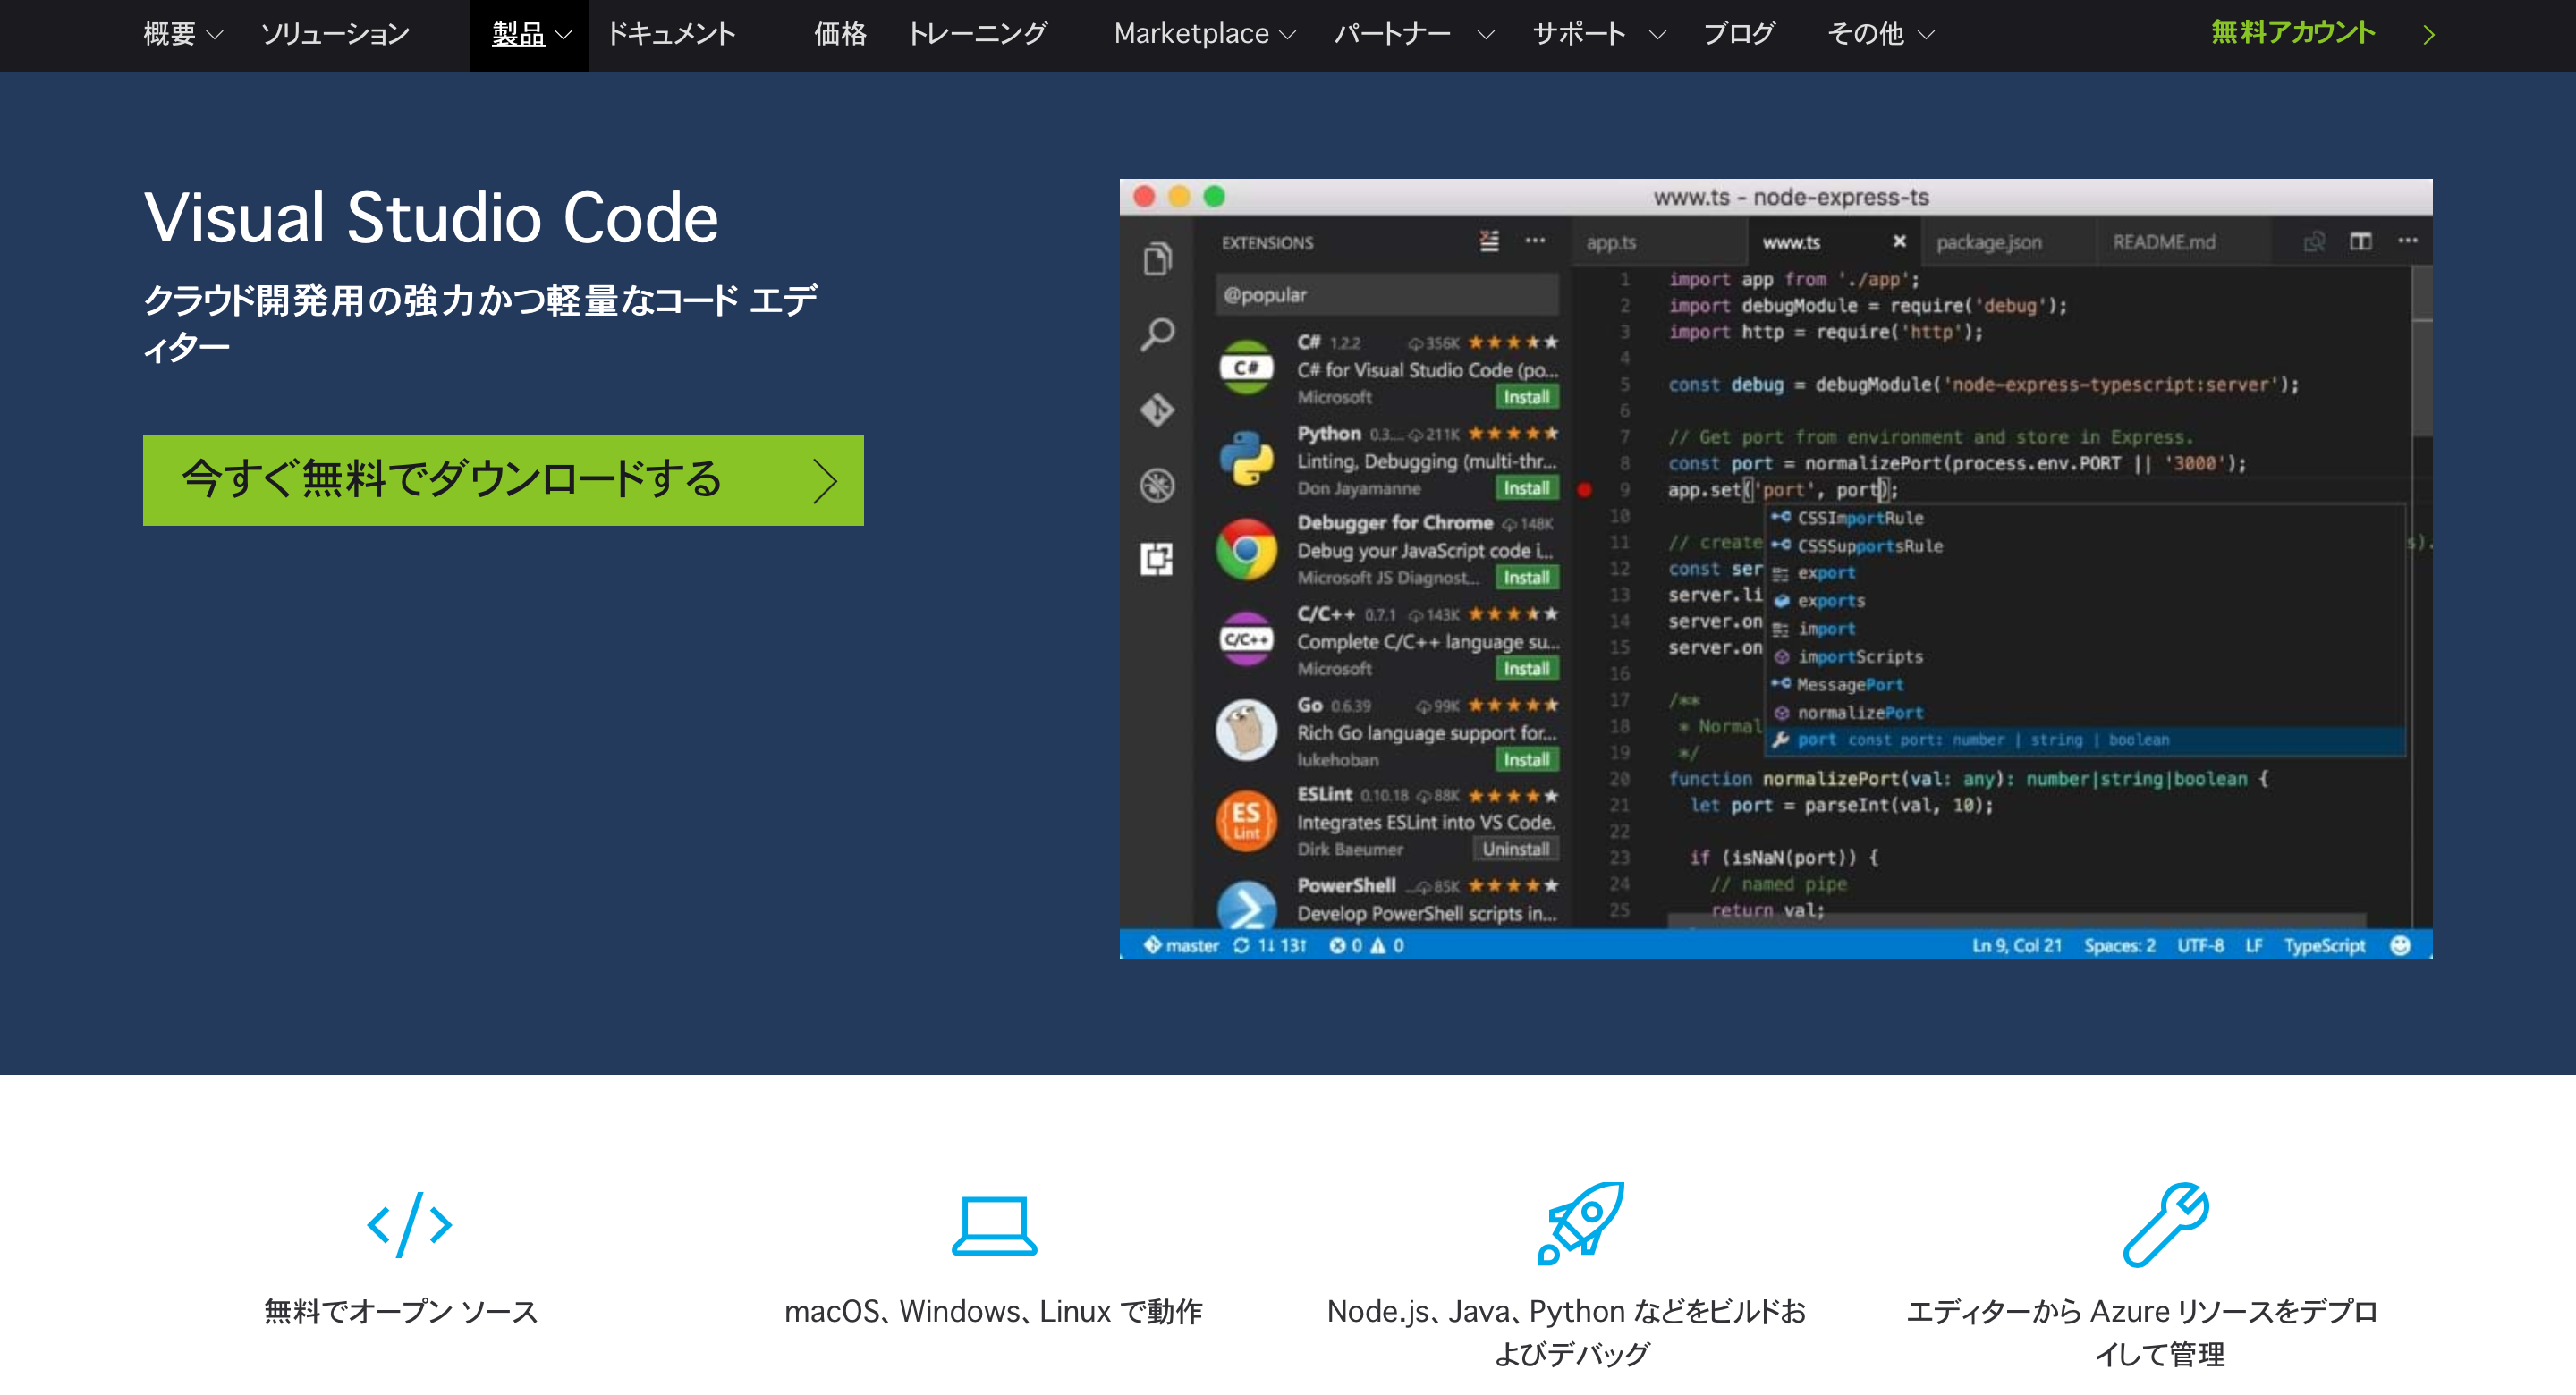This screenshot has height=1395, width=2576.
Task: Click the Explorer files icon in VS Code sidebar
Action: [1157, 258]
